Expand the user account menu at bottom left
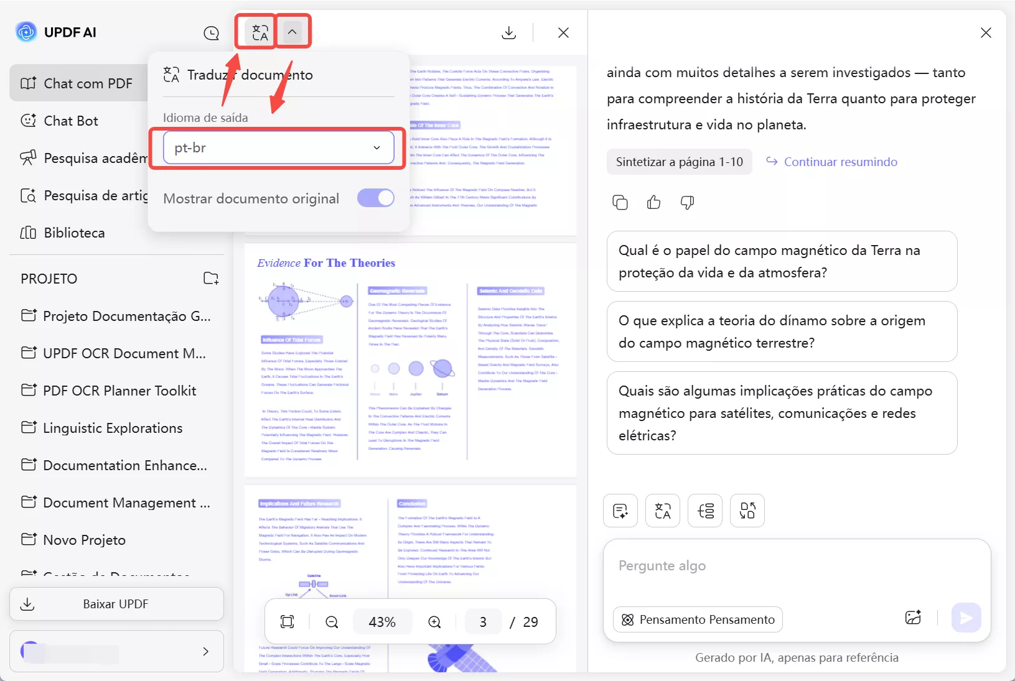This screenshot has width=1015, height=681. pyautogui.click(x=205, y=651)
